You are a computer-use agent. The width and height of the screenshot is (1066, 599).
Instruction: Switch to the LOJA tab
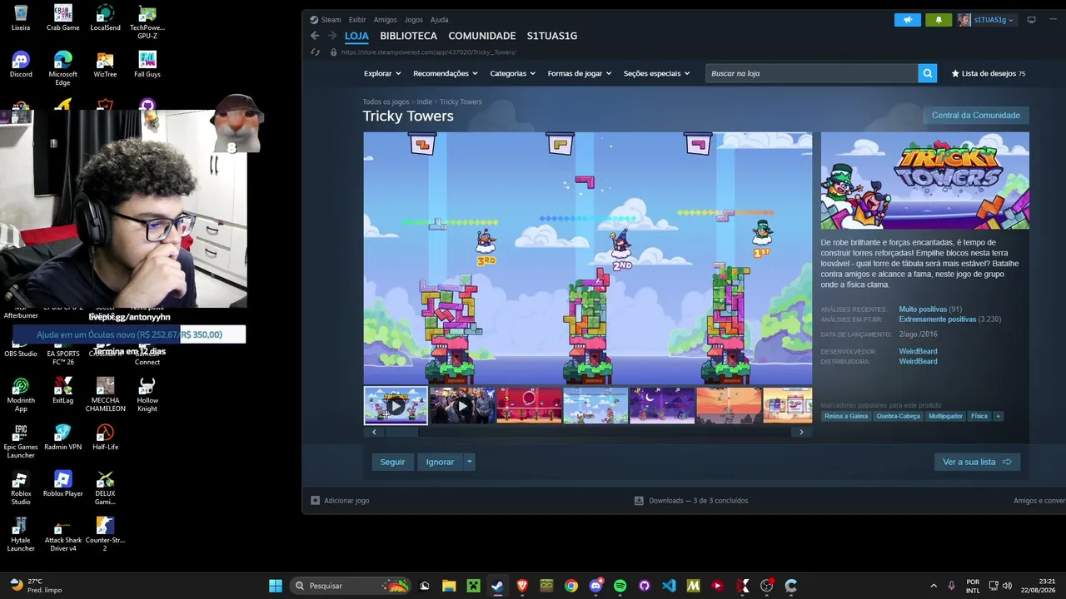[x=356, y=36]
